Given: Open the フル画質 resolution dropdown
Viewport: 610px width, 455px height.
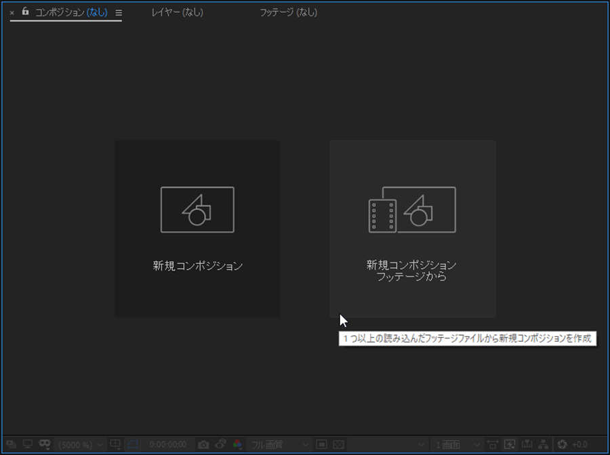Looking at the screenshot, I should pyautogui.click(x=279, y=445).
